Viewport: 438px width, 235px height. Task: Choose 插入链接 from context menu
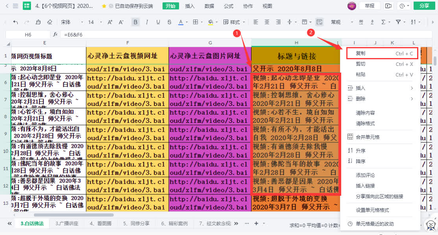380,186
